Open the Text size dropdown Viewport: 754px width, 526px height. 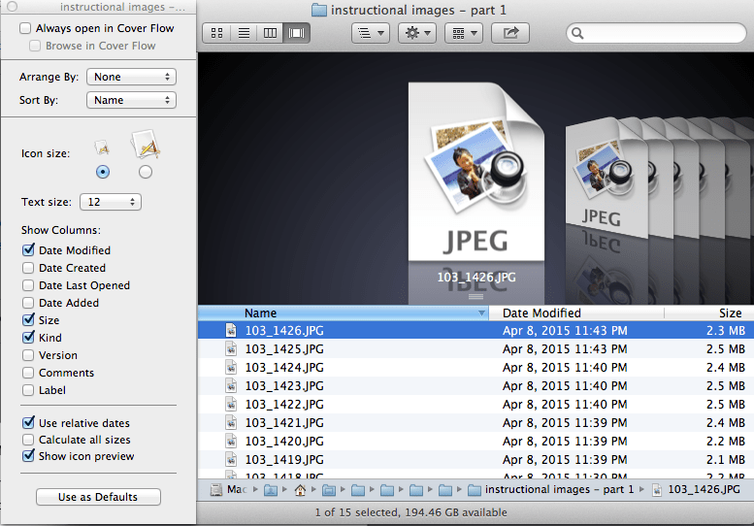(110, 202)
